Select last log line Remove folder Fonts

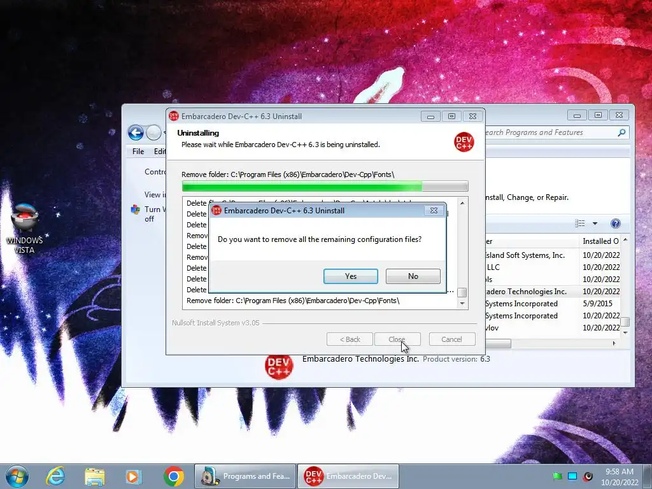point(293,301)
